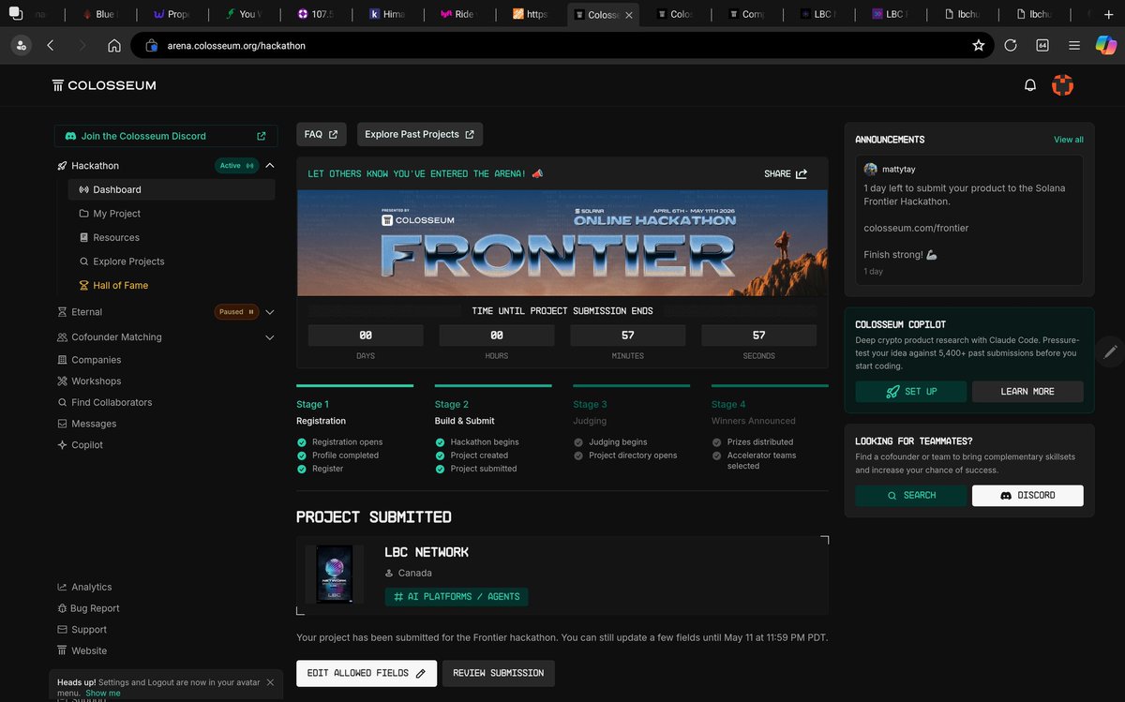Click the Active status badge on Hackathon

pos(237,166)
